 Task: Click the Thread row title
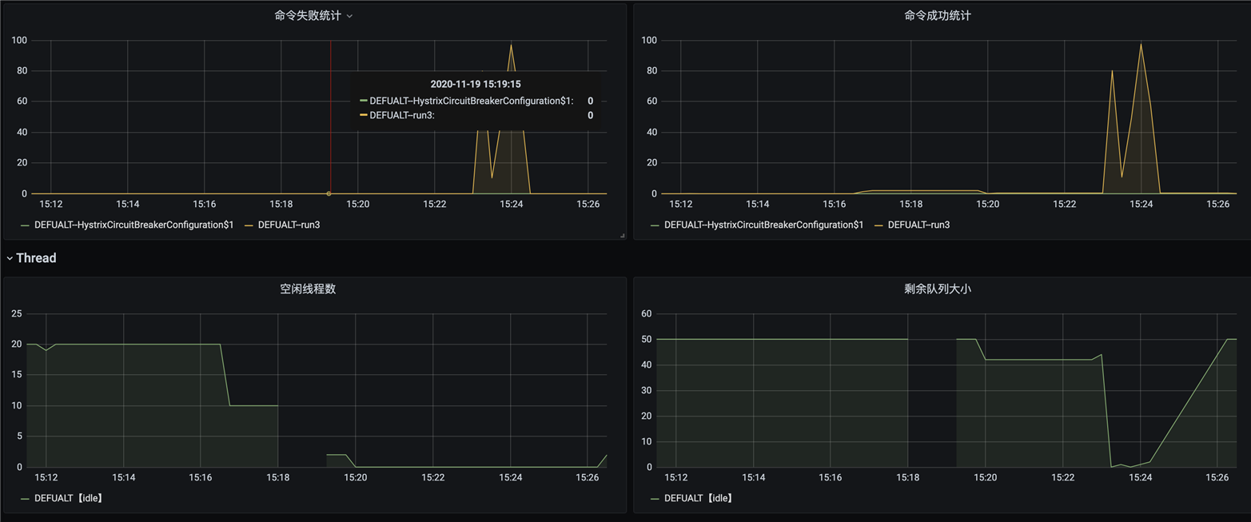[x=36, y=258]
